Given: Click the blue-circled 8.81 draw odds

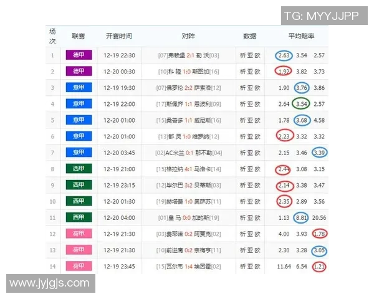Looking at the screenshot, I should (x=302, y=217).
